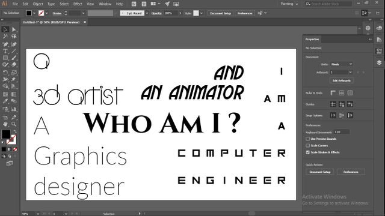Click Preferences in the control bar

(x=245, y=13)
